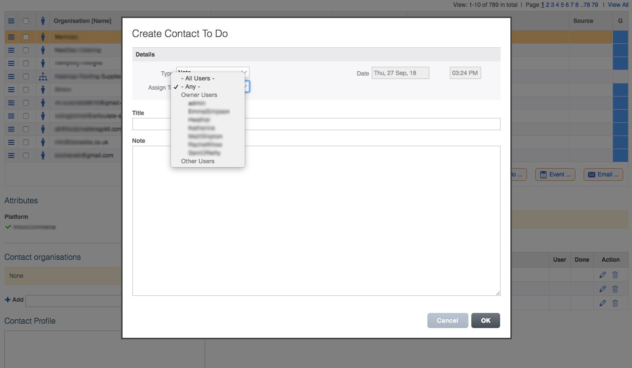Pick 'admin' under Owner Users
This screenshot has height=368, width=632.
196,103
